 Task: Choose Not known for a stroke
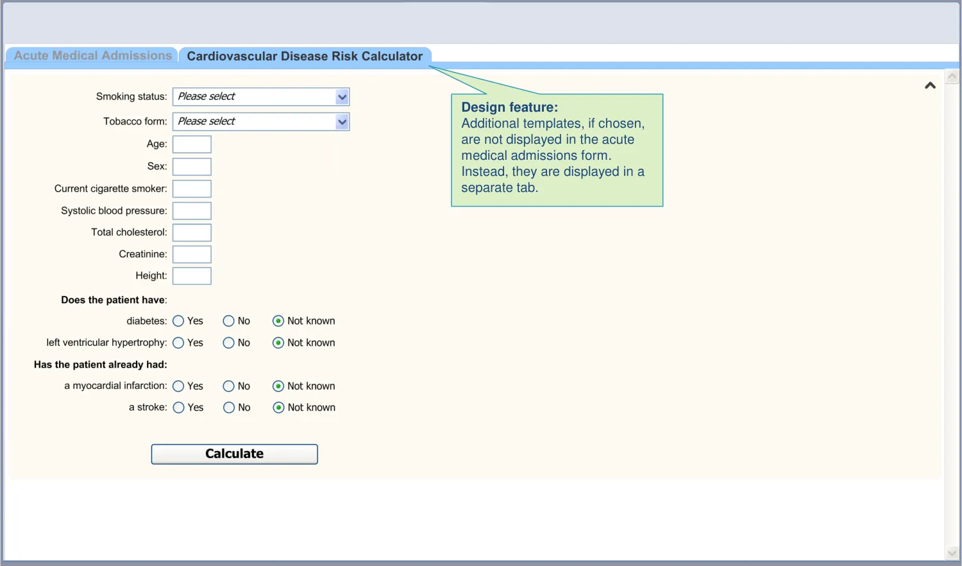tap(278, 407)
